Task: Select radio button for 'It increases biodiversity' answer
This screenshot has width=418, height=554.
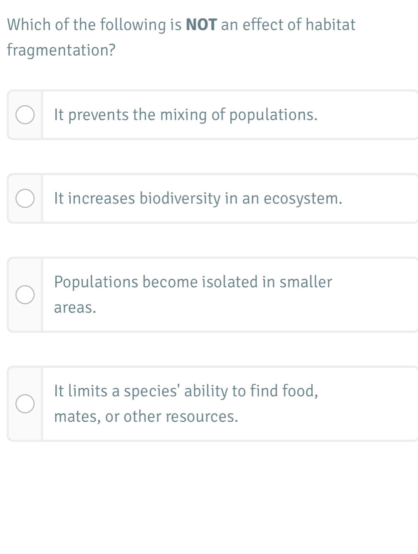Action: pyautogui.click(x=25, y=199)
